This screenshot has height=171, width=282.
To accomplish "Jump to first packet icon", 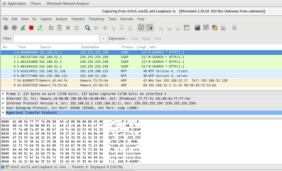I will coord(121,28).
